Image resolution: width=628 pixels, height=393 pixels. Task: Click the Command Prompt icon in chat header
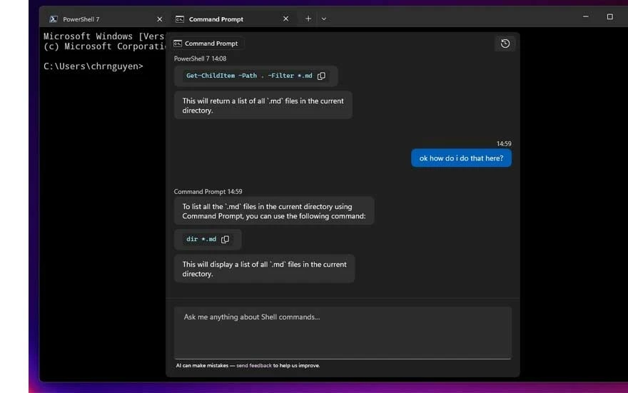pos(178,44)
